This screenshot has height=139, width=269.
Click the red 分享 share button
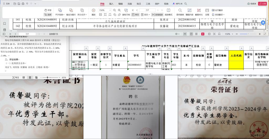point(262,4)
